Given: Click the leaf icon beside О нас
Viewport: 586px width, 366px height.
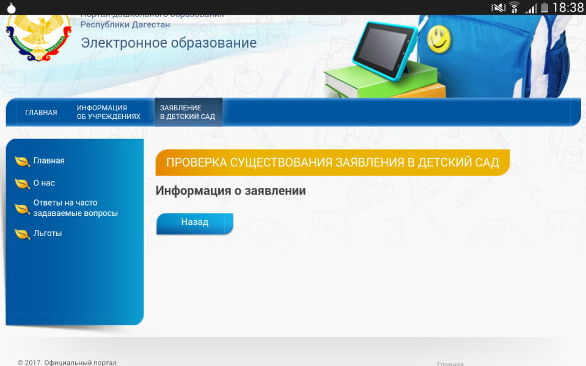Looking at the screenshot, I should click(23, 184).
